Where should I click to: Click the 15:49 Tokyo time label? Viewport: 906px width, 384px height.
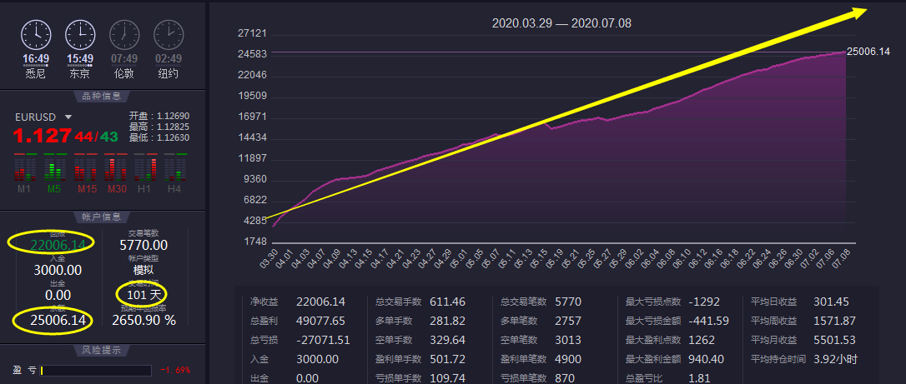point(80,59)
